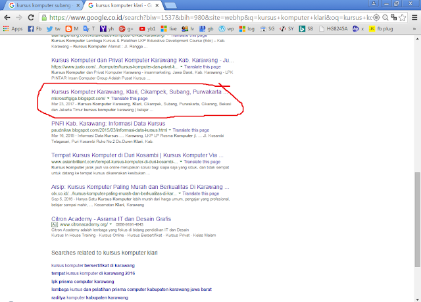
Task: Expand dropdown arrow next to microsoftgiga.blogspot.com URL
Action: (x=108, y=98)
